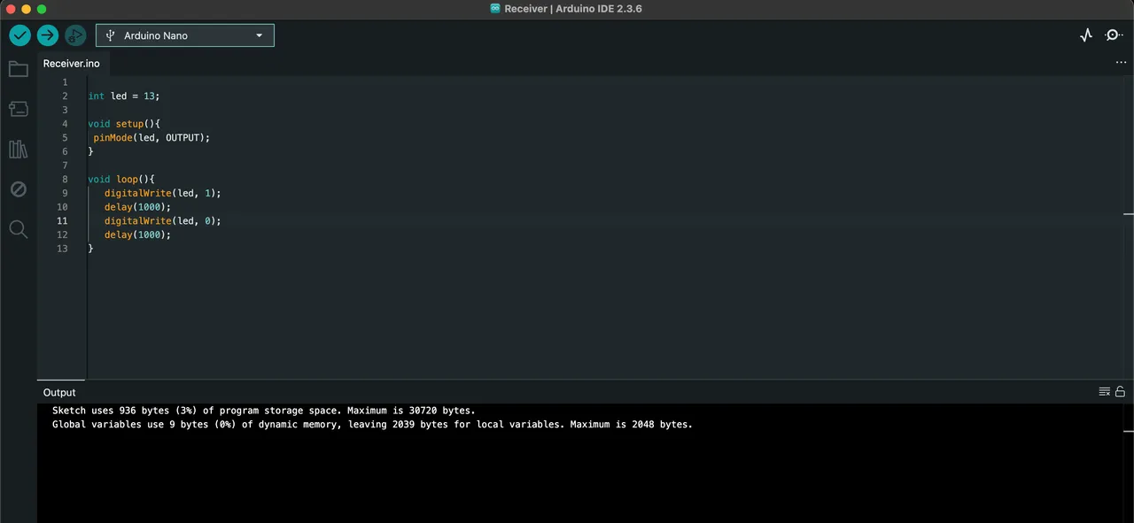Image resolution: width=1134 pixels, height=523 pixels.
Task: Click the 'digitalWrite(led, 0);' line
Action: coord(163,221)
